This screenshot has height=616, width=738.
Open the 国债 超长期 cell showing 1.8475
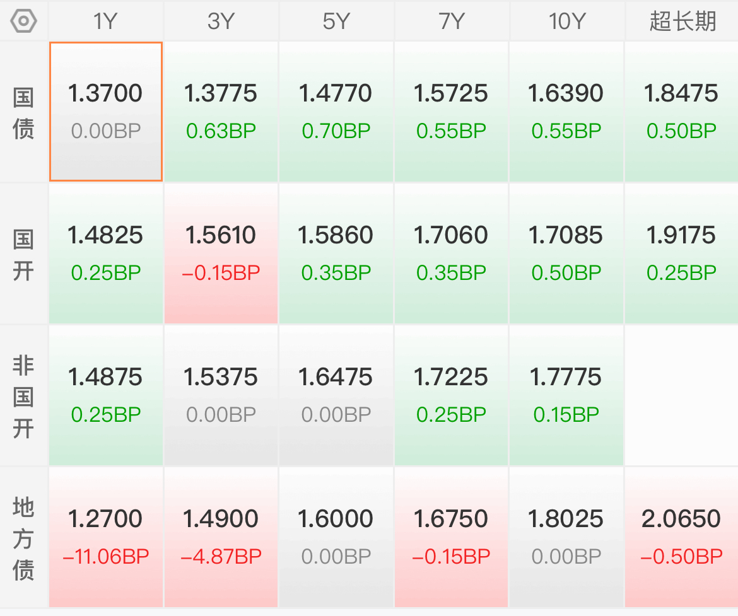[682, 112]
